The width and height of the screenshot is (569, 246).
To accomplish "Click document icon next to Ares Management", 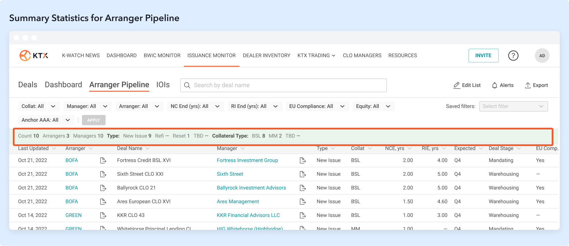I will pyautogui.click(x=303, y=202).
